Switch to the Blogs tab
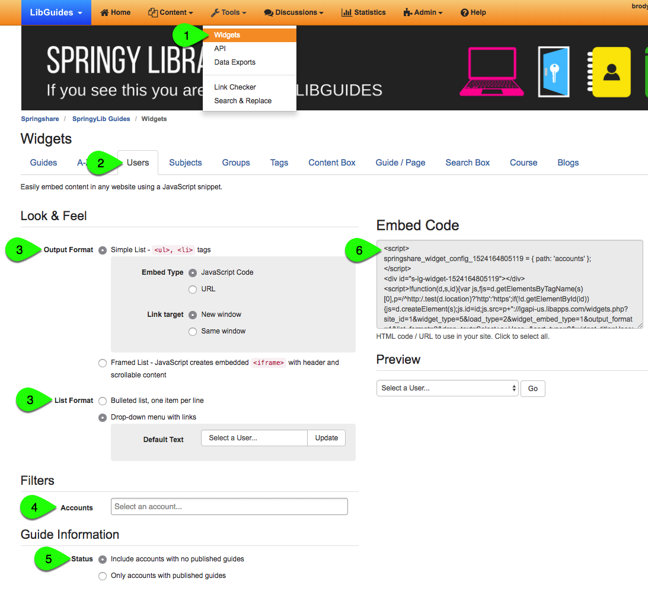This screenshot has width=648, height=594. tap(568, 163)
